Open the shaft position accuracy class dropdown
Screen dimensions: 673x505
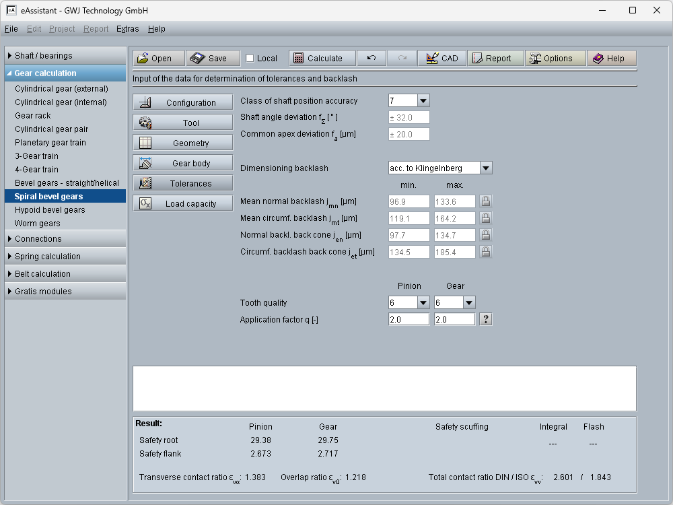click(423, 101)
